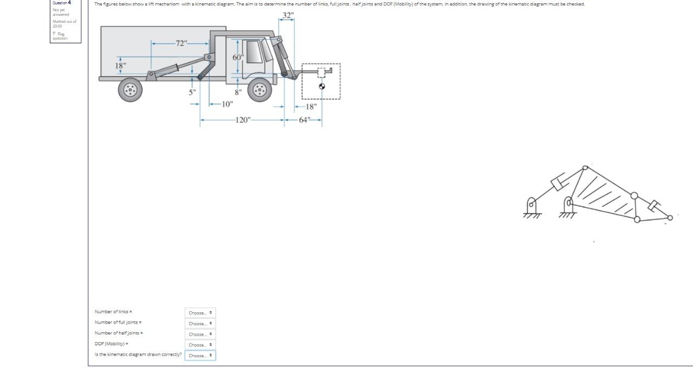
Task: Click the 'Not yet answered' status text
Action: click(x=61, y=12)
